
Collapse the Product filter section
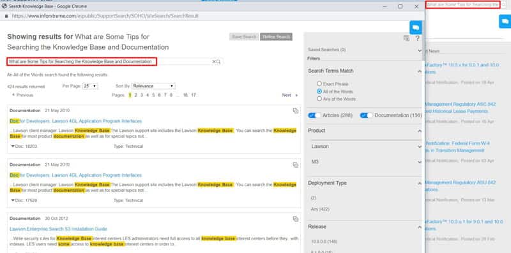[x=420, y=131]
